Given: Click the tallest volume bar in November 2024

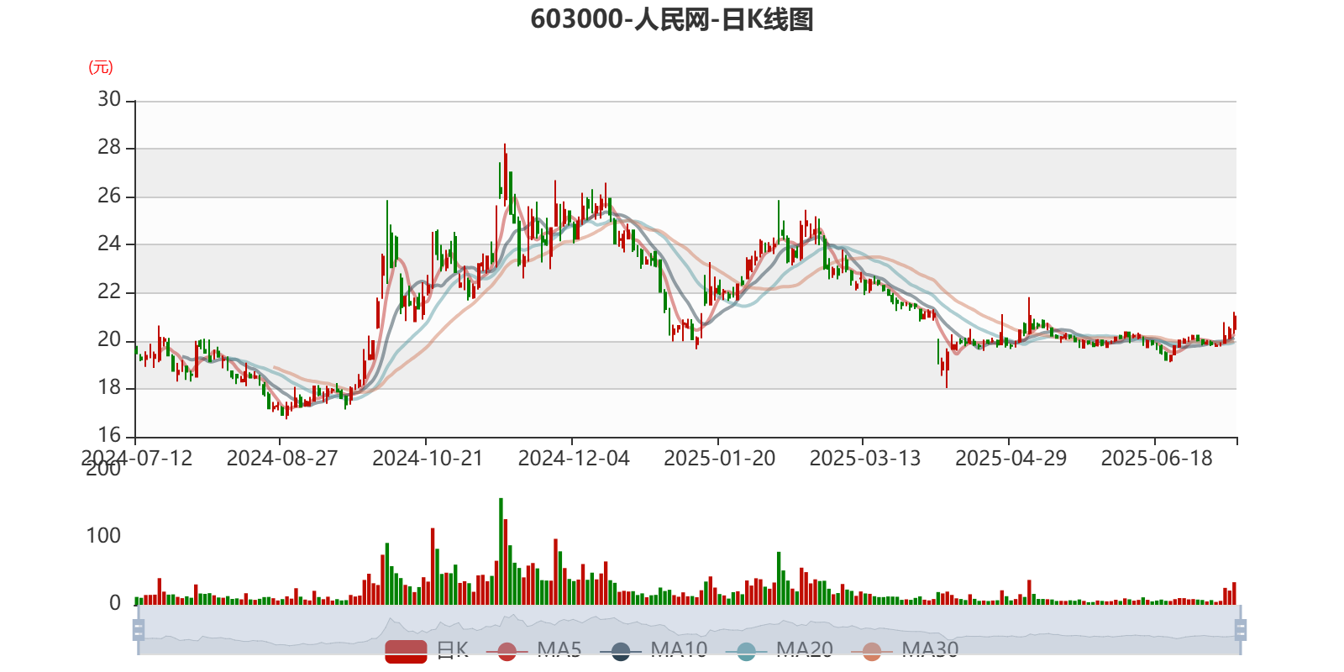Looking at the screenshot, I should [x=501, y=551].
